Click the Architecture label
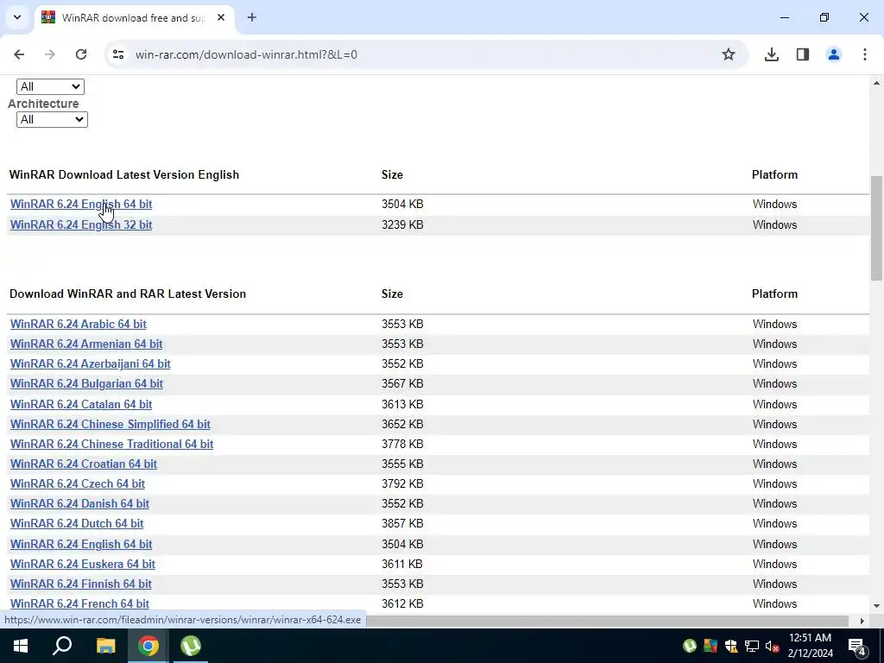The image size is (884, 663). coord(43,104)
